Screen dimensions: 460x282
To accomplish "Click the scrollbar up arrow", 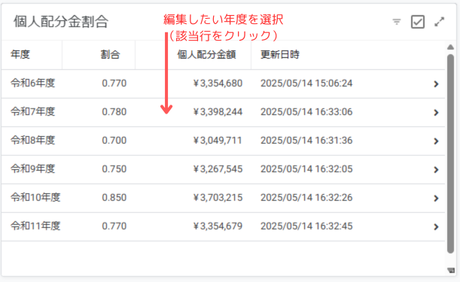I will pyautogui.click(x=451, y=47).
